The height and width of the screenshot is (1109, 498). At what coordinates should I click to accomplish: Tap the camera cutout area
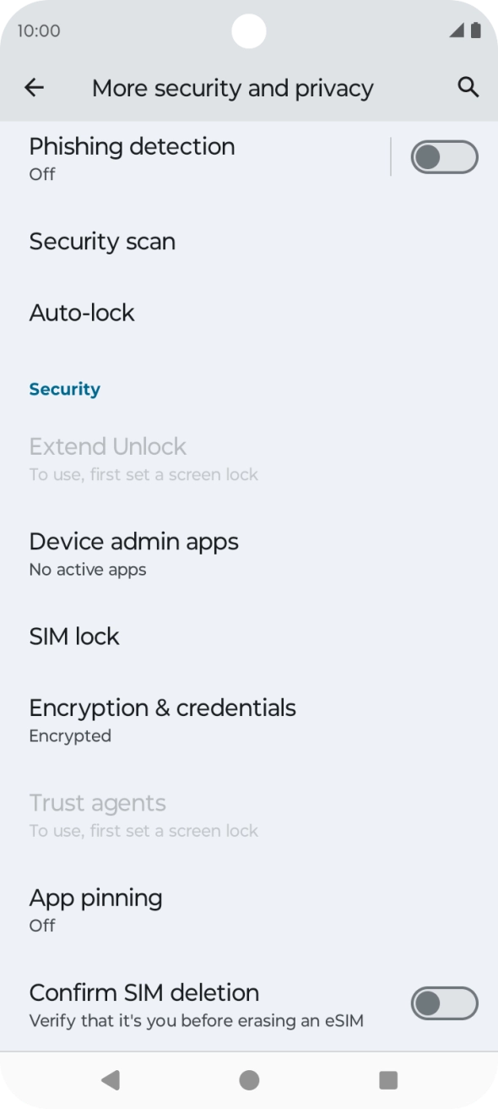point(248,30)
